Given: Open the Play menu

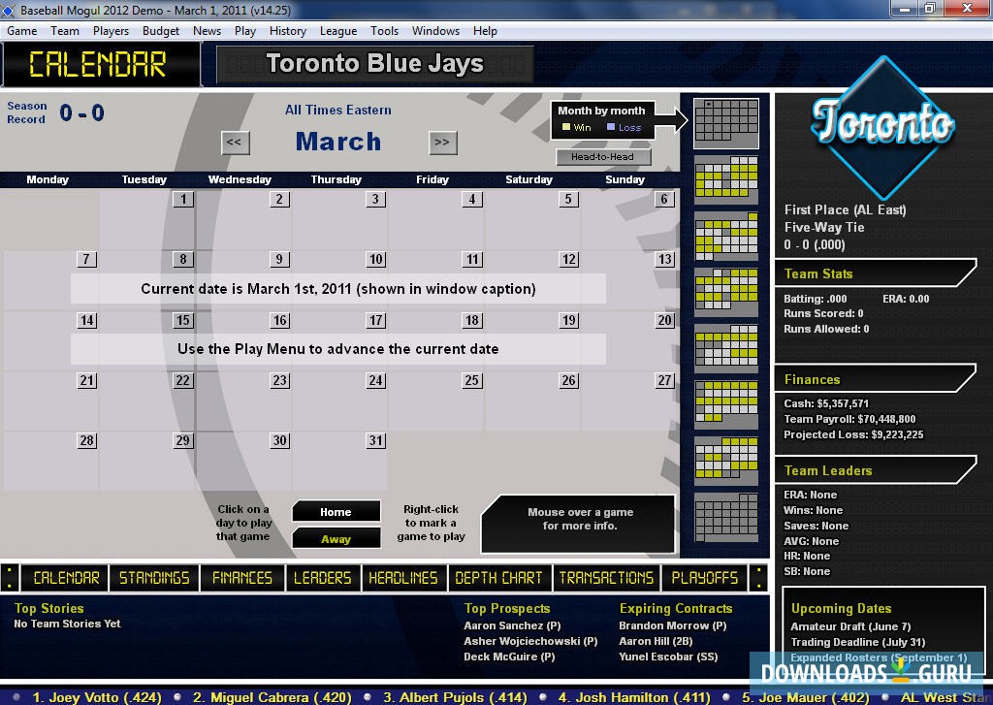Looking at the screenshot, I should tap(245, 30).
